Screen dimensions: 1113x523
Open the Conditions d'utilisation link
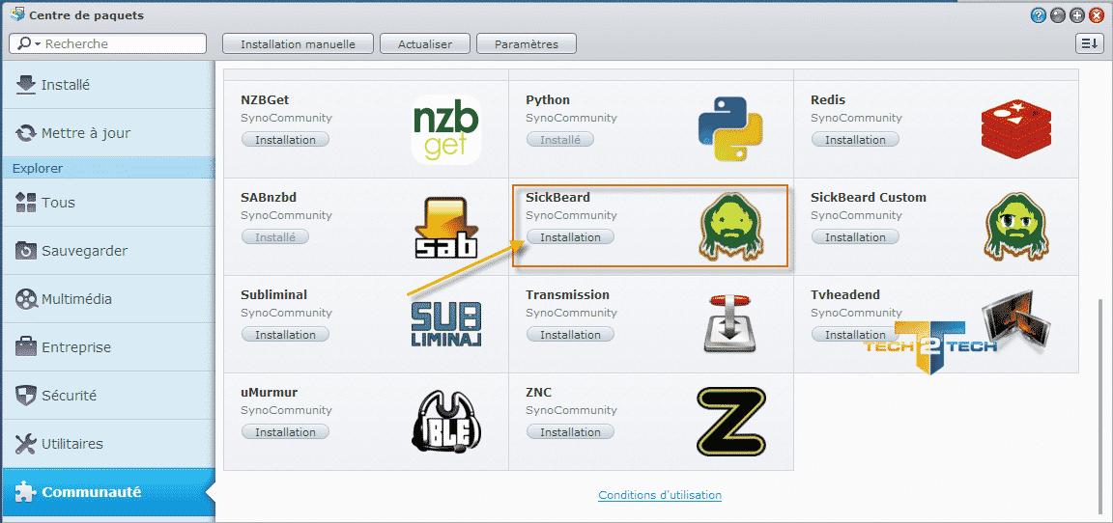click(x=660, y=495)
